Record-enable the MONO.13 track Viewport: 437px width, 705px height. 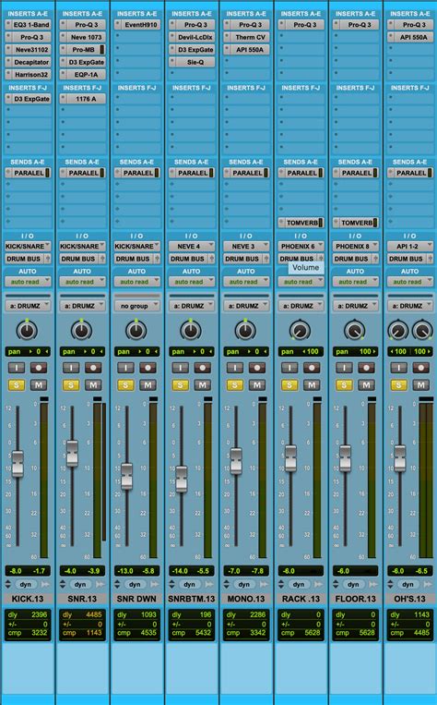click(x=257, y=368)
